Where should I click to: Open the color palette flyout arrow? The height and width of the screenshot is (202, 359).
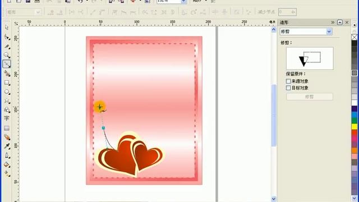[355, 25]
